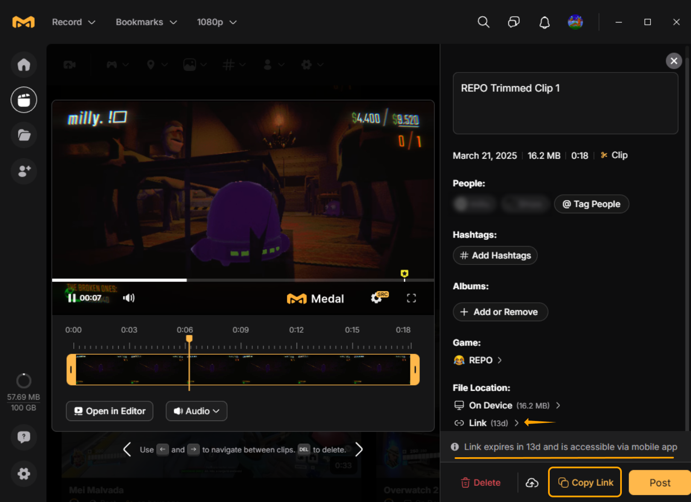This screenshot has height=502, width=691.
Task: Go to the previous clip arrow
Action: click(x=127, y=449)
